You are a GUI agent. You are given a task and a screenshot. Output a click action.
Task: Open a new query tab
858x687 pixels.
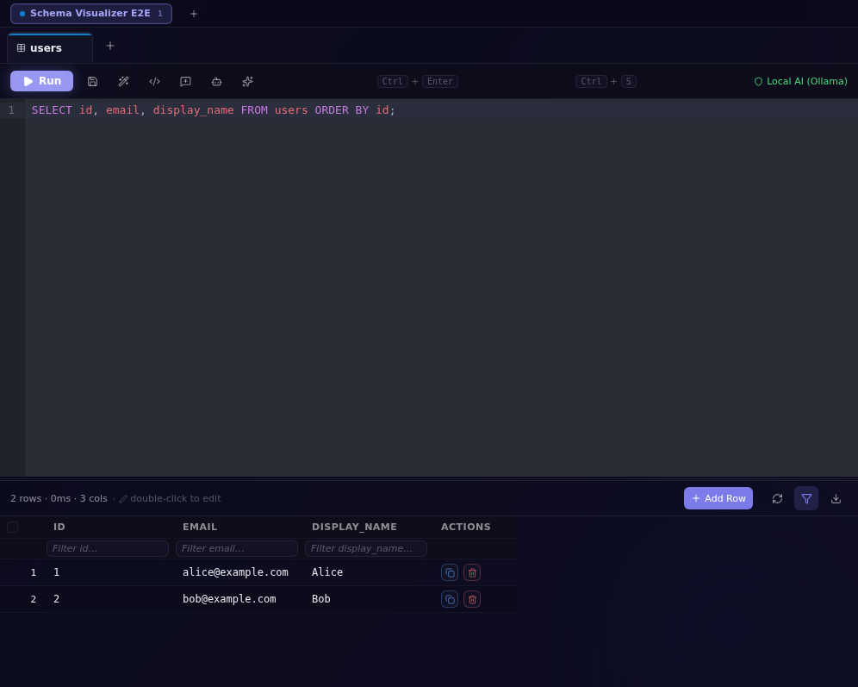point(110,46)
